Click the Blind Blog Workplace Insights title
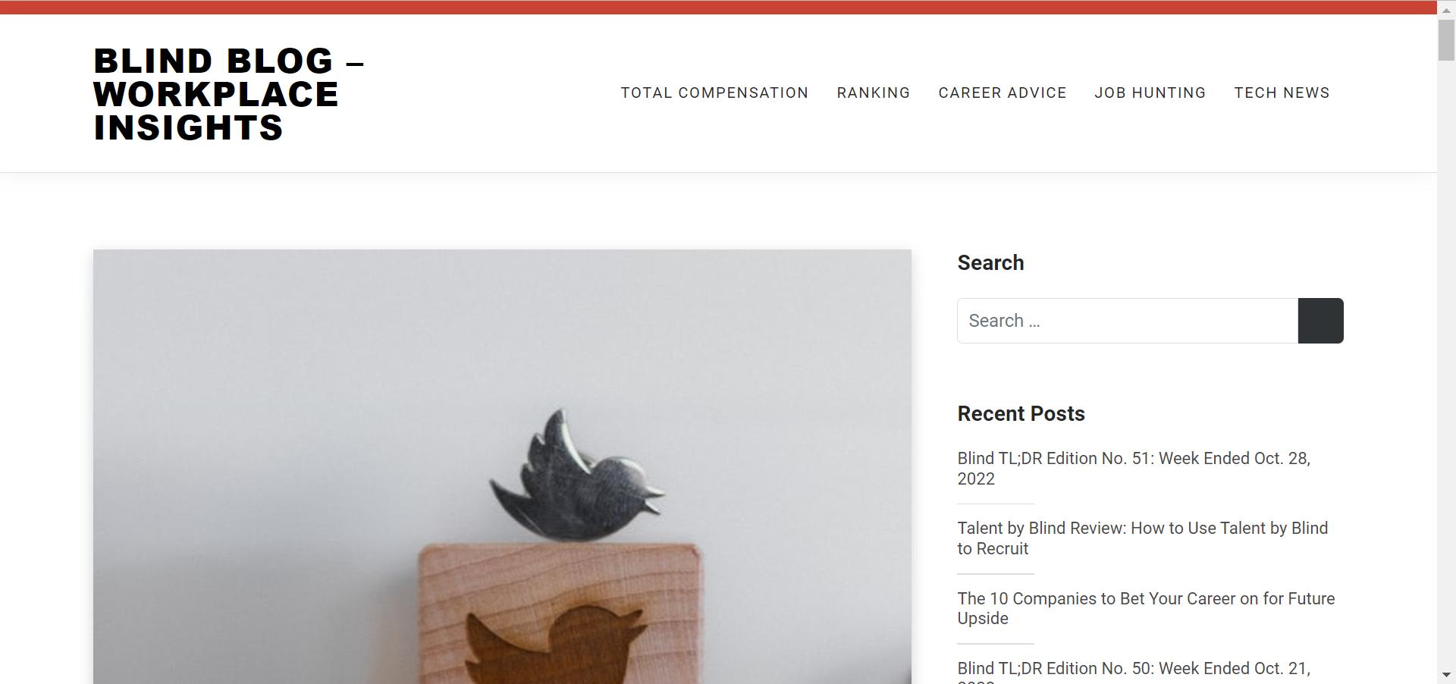This screenshot has width=1456, height=684. [228, 94]
